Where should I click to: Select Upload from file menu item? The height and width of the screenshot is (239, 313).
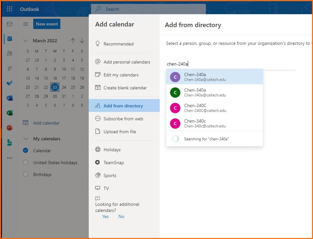tap(119, 132)
